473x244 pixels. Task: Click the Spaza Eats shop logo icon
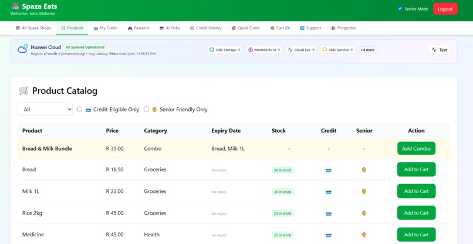click(x=15, y=6)
